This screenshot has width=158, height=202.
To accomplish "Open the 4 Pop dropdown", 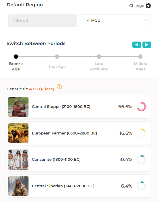I will [115, 20].
